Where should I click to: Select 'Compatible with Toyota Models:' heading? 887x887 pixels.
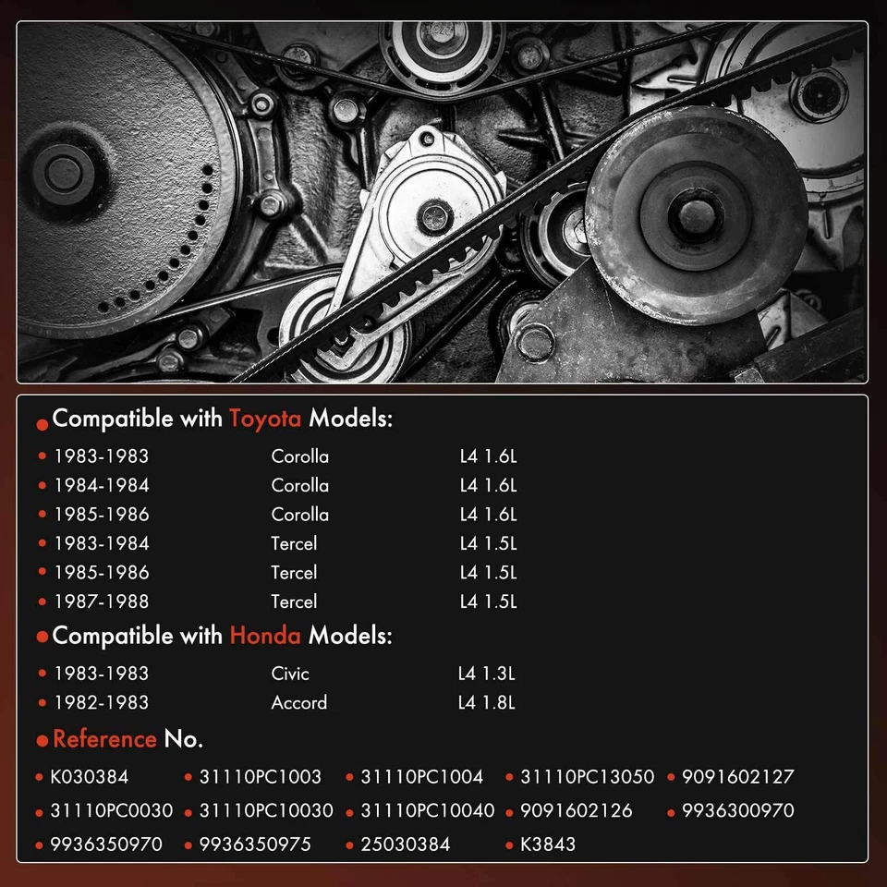[222, 419]
